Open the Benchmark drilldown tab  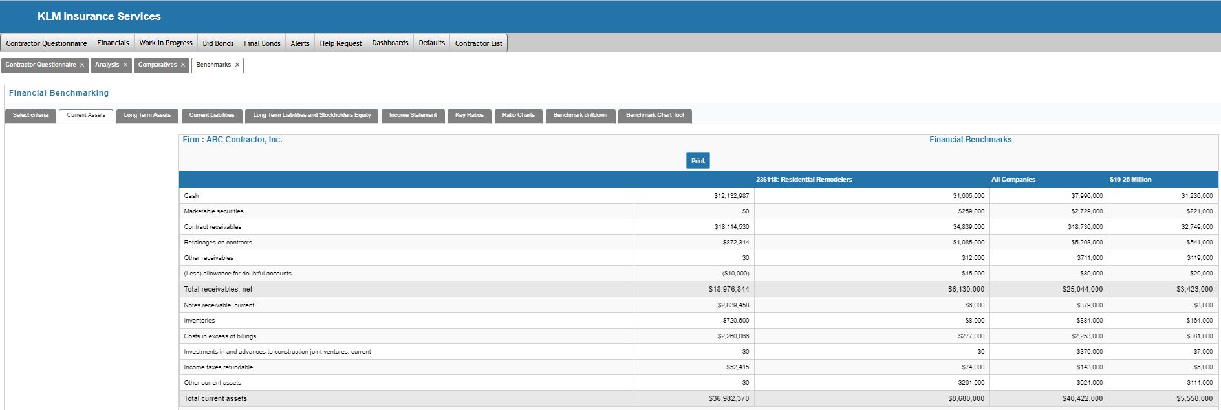pos(580,115)
